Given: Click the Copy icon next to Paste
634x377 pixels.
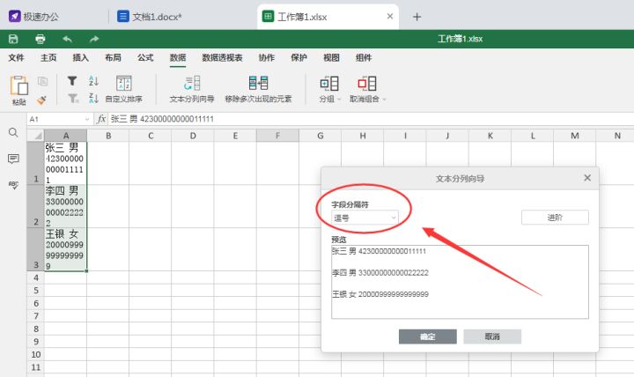Looking at the screenshot, I should coord(42,81).
